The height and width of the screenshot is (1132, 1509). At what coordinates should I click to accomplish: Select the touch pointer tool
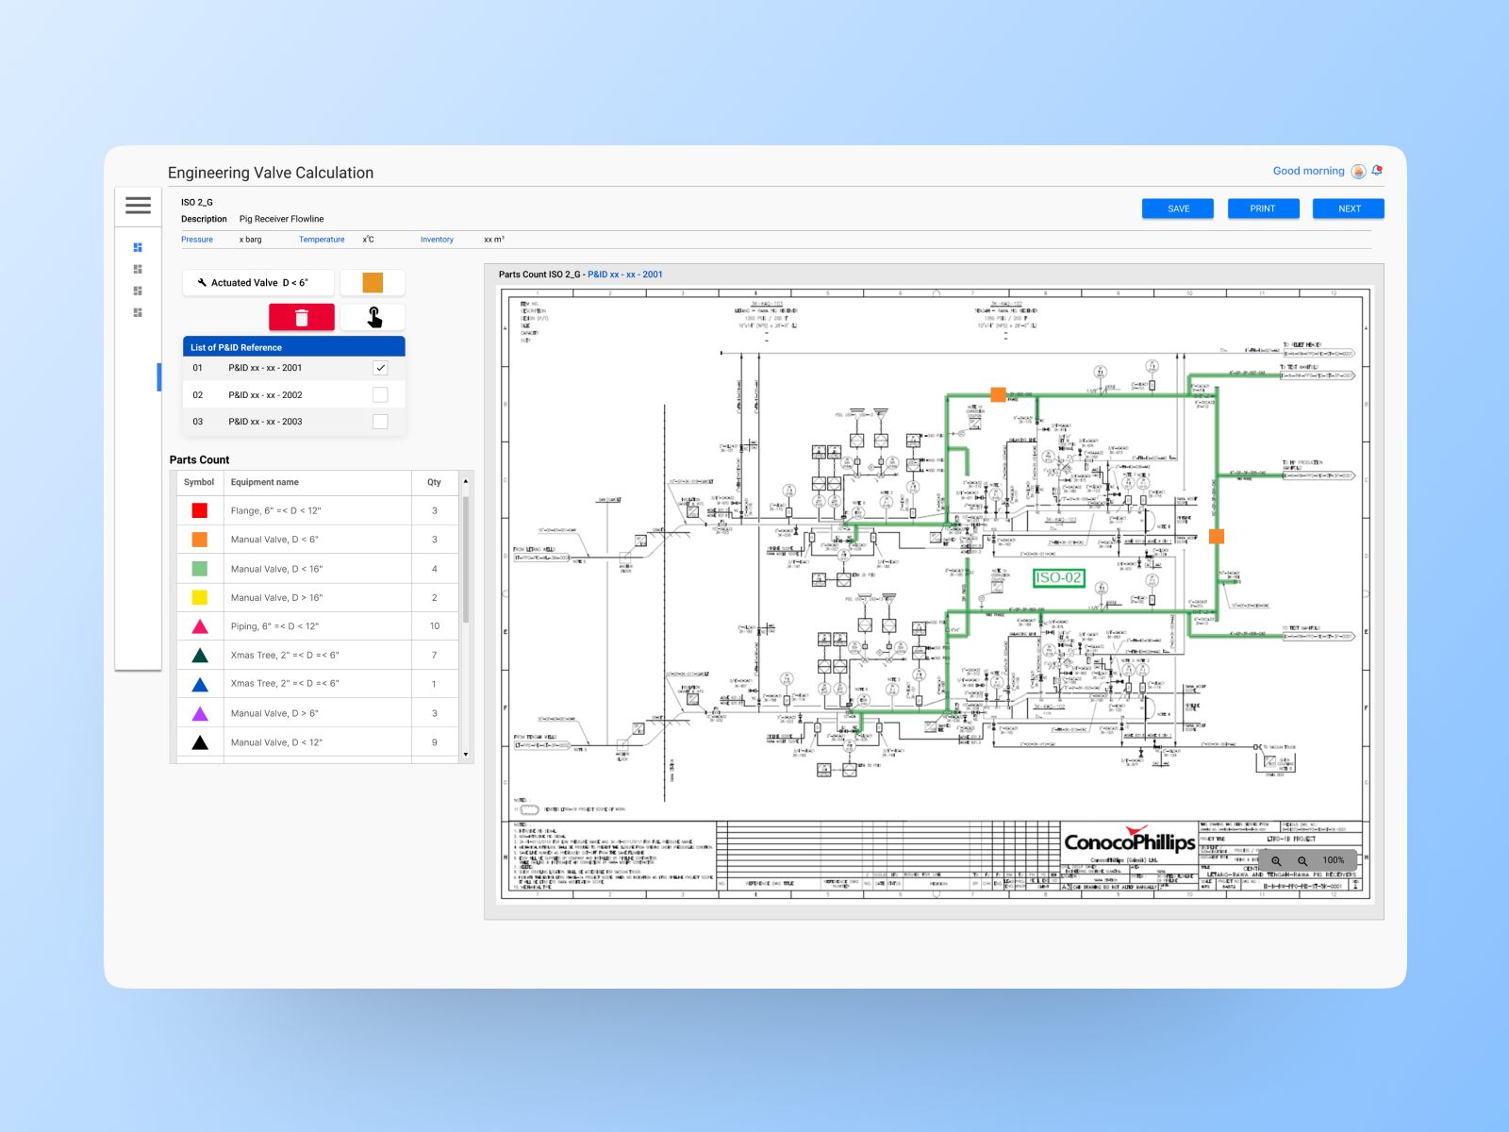pos(373,317)
